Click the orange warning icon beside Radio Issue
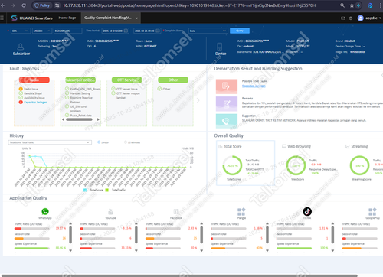The image size is (383, 277). pos(21,89)
